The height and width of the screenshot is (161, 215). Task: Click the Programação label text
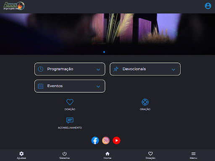pos(60,69)
